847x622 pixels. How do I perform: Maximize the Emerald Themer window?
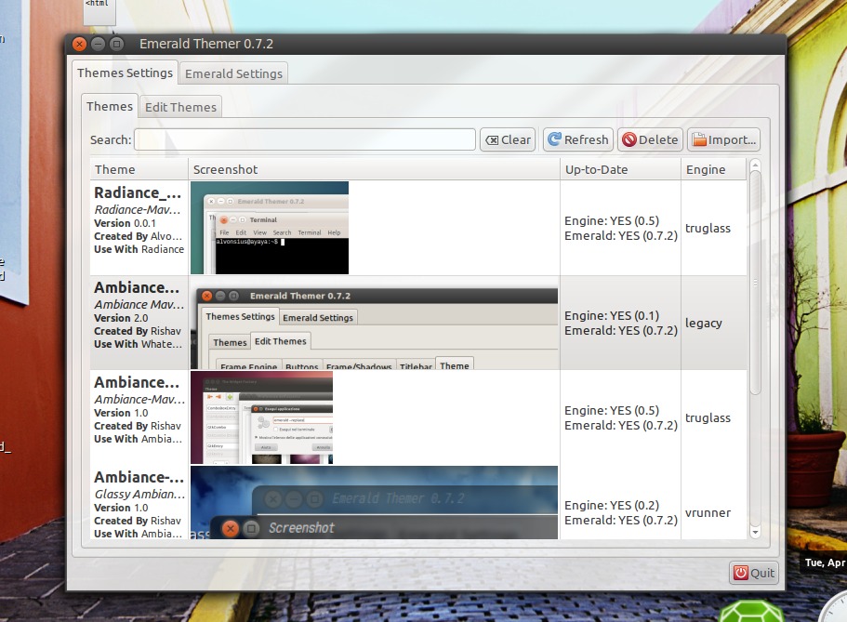(116, 44)
